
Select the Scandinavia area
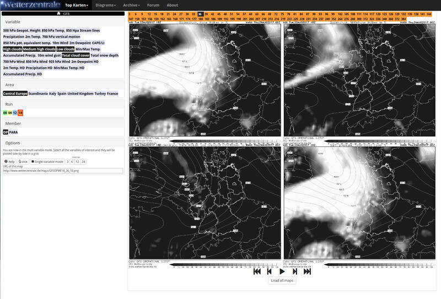pyautogui.click(x=38, y=94)
